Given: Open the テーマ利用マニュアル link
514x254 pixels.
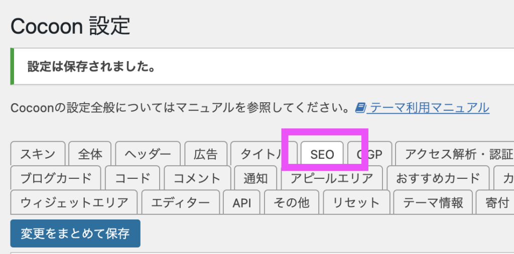Looking at the screenshot, I should (x=428, y=108).
